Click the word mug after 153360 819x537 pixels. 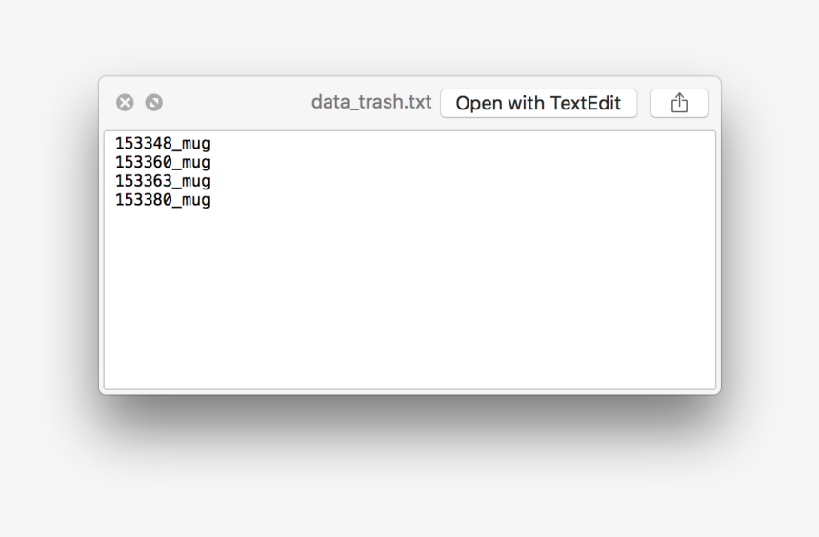tap(196, 163)
